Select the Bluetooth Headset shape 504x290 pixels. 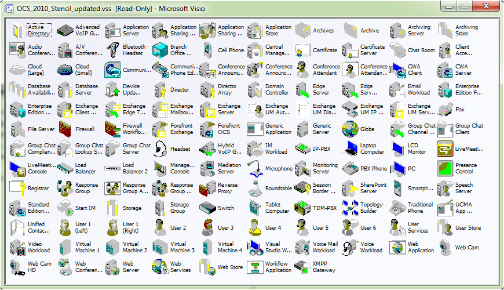tap(113, 50)
